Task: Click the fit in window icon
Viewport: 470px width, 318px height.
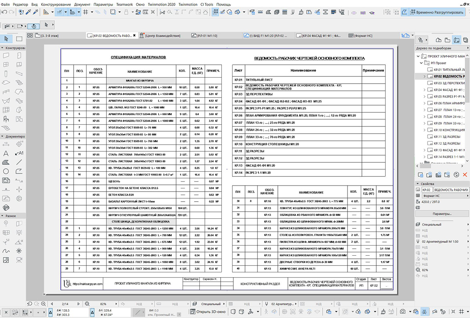Action: 87,304
